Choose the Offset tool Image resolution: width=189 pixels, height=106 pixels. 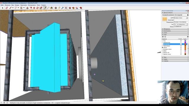coord(31,8)
